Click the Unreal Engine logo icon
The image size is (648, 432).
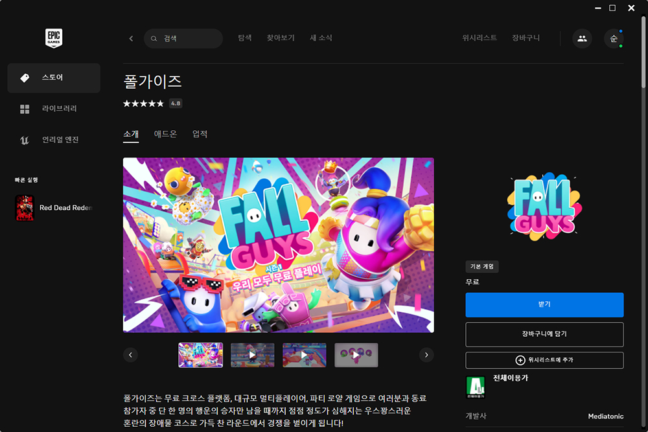tap(25, 140)
